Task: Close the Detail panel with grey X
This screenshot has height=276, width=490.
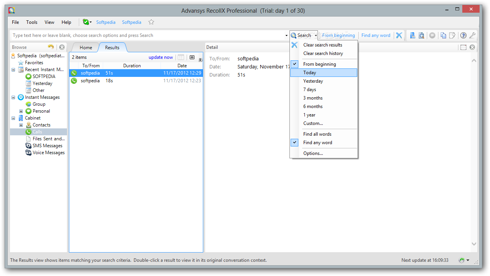Action: pos(472,47)
